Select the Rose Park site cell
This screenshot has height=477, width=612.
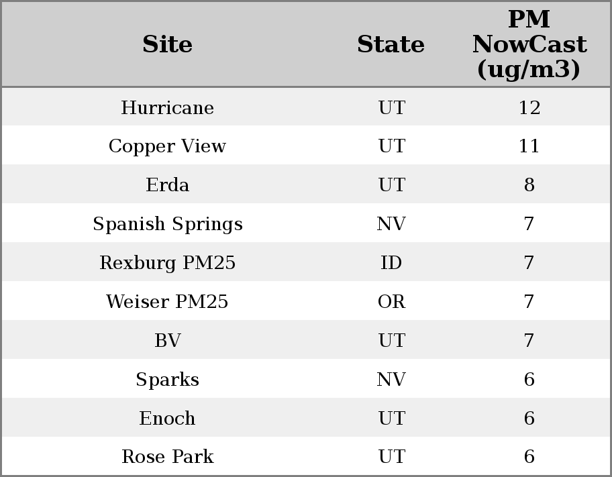[168, 457]
